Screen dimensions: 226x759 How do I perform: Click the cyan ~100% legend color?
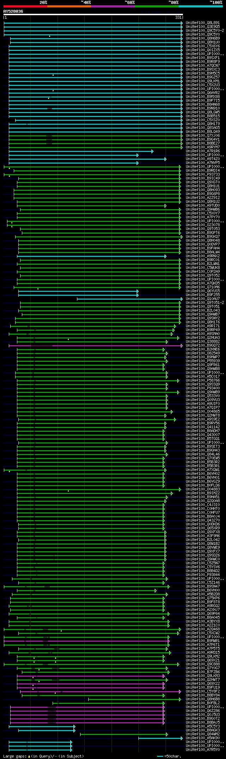point(201,6)
